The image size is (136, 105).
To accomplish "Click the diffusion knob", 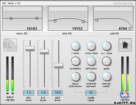I will 91,61.
